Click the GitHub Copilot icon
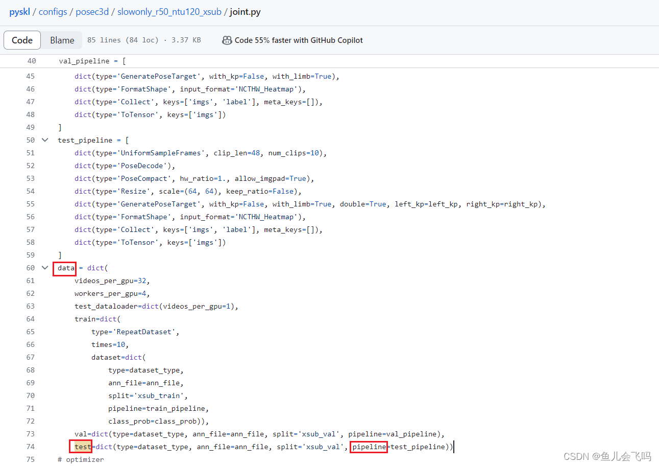The width and height of the screenshot is (659, 466). 227,40
